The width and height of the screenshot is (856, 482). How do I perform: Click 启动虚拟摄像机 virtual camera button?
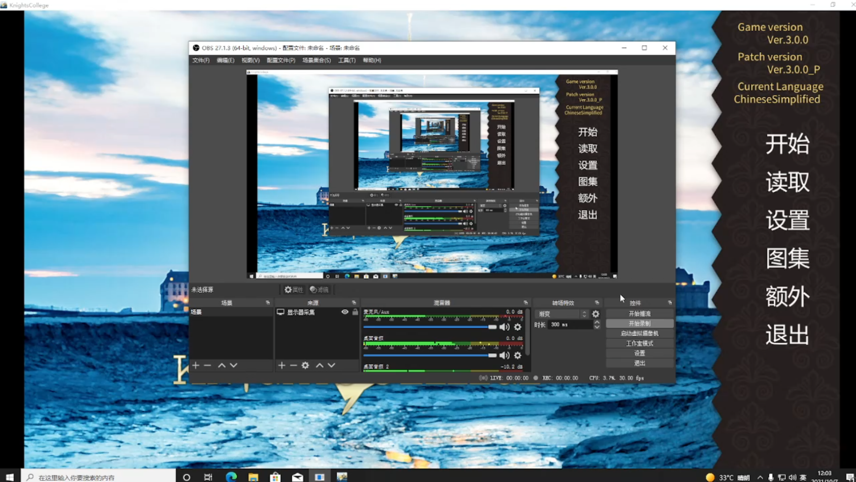[639, 333]
